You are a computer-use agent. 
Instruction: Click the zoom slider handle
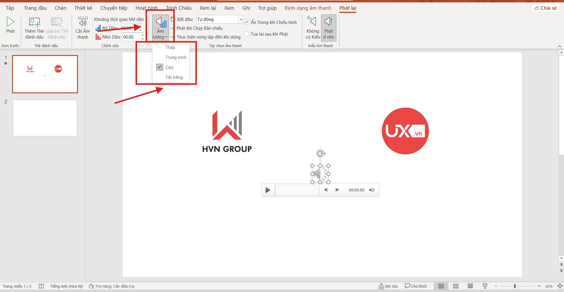[515, 286]
